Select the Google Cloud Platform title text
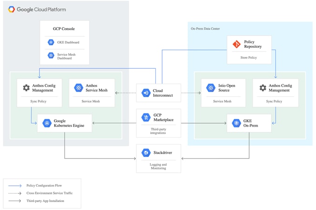The width and height of the screenshot is (316, 210). click(41, 9)
